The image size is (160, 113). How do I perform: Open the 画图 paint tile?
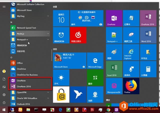(114, 52)
